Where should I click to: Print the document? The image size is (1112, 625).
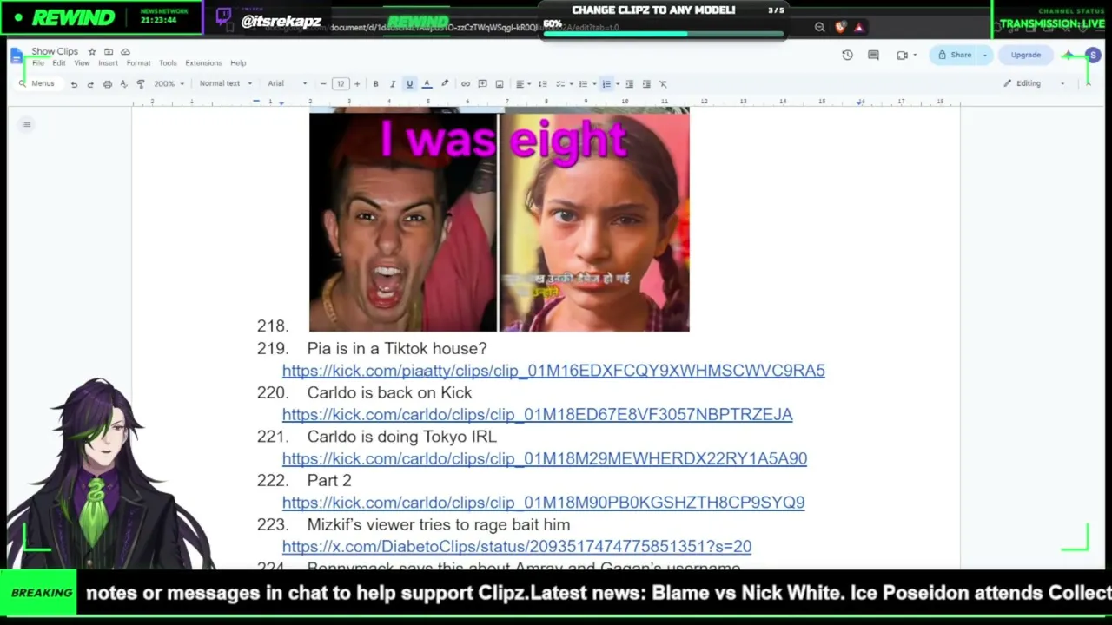(107, 84)
